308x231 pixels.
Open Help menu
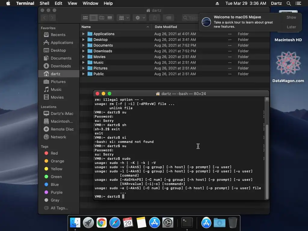[108, 3]
